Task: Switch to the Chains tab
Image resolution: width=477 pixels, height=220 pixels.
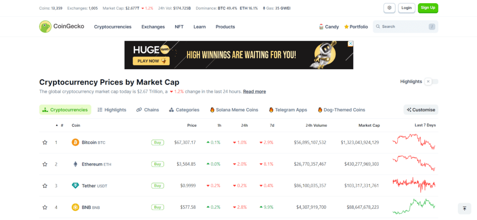Action: pyautogui.click(x=148, y=110)
